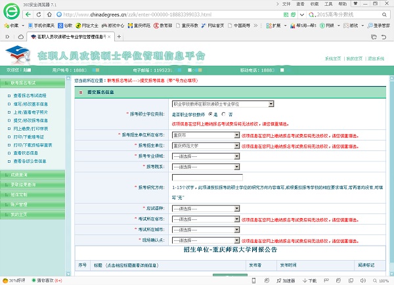Click 下载 in status bar
394x285 pixels.
pos(309,280)
